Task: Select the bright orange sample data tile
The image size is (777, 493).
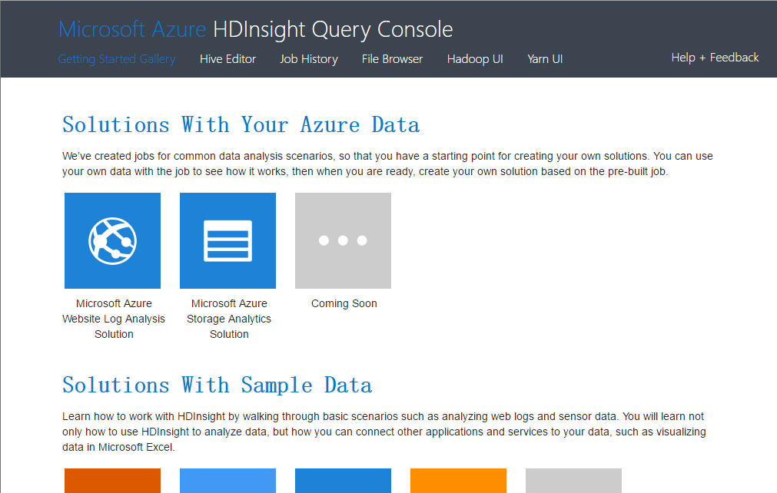Action: coord(458,481)
